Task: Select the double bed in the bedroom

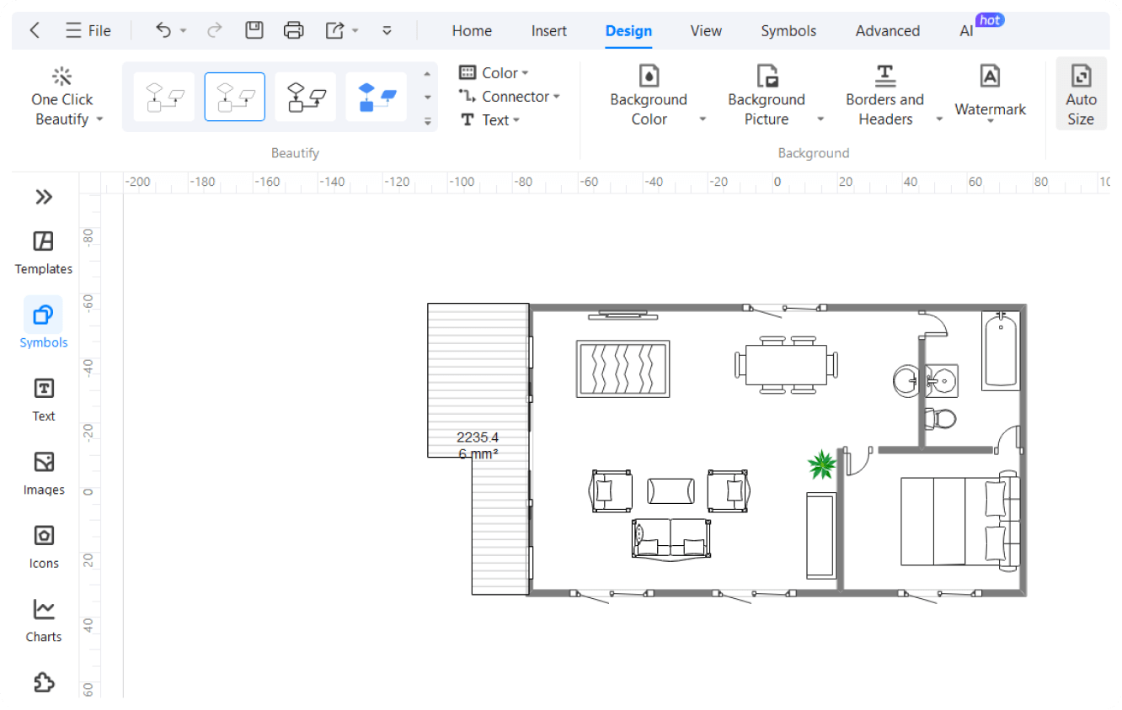Action: [959, 521]
